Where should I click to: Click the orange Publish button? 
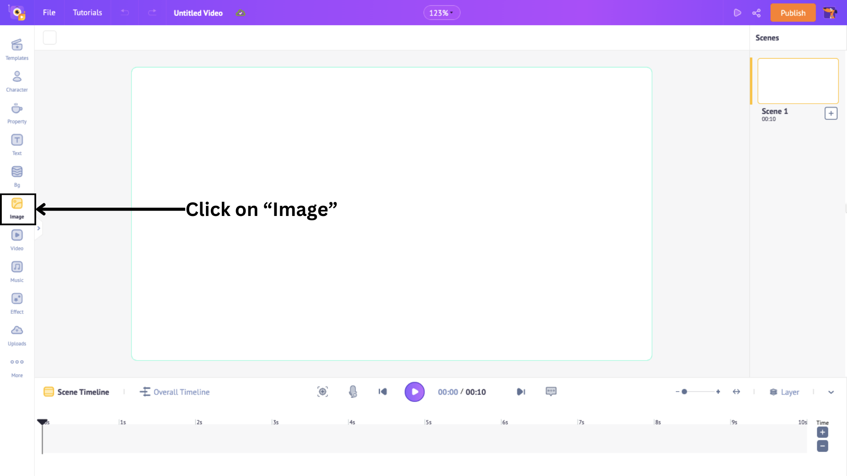(x=793, y=13)
